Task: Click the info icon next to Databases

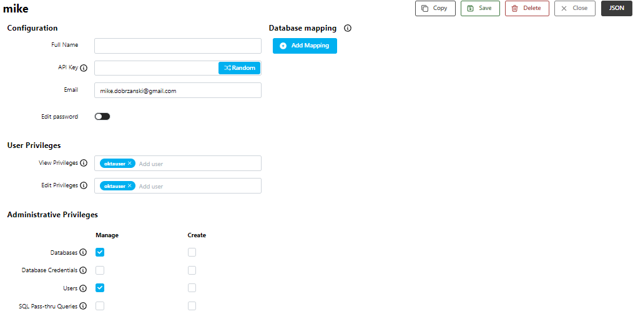Action: (83, 253)
